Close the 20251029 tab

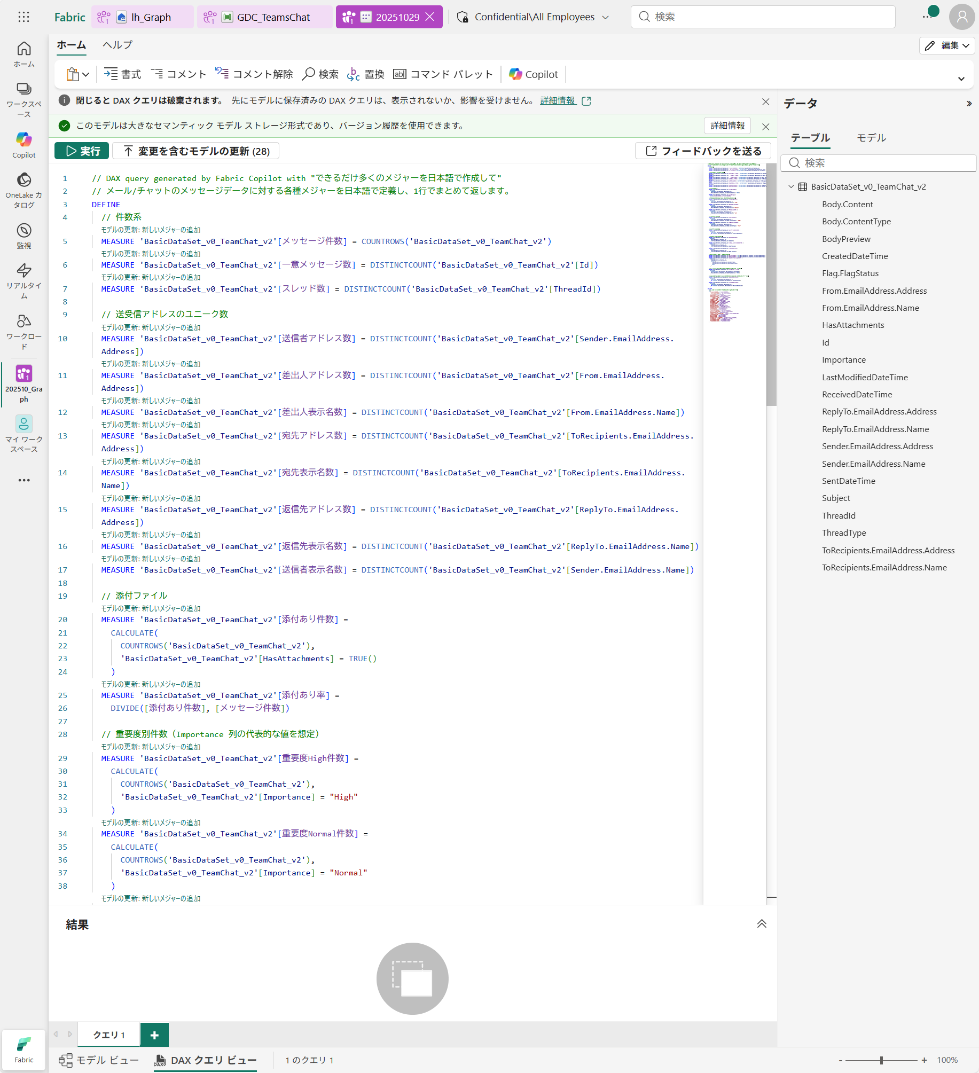430,17
